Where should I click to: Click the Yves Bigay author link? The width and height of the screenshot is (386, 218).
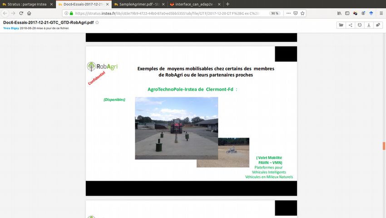tap(11, 28)
